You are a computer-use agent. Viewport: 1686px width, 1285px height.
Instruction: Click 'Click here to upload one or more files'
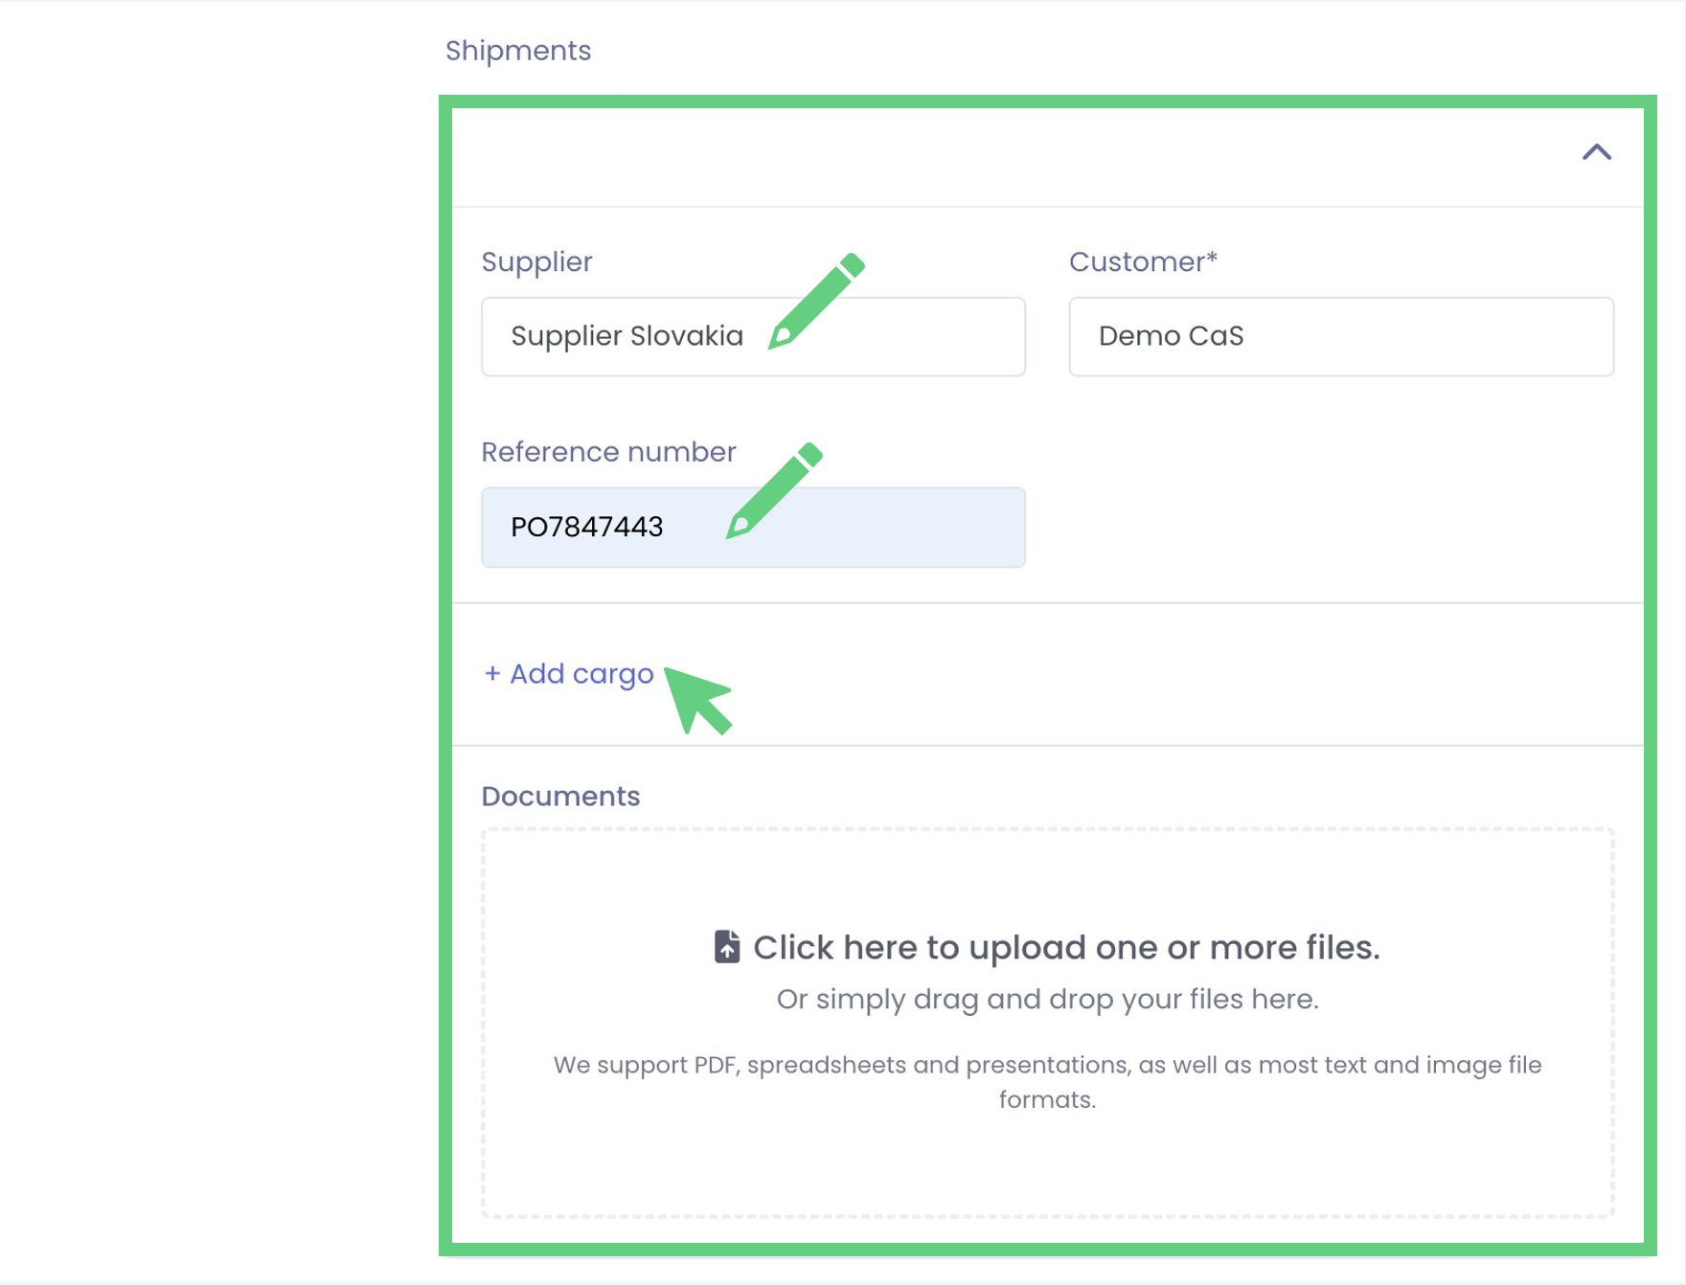click(x=1065, y=947)
